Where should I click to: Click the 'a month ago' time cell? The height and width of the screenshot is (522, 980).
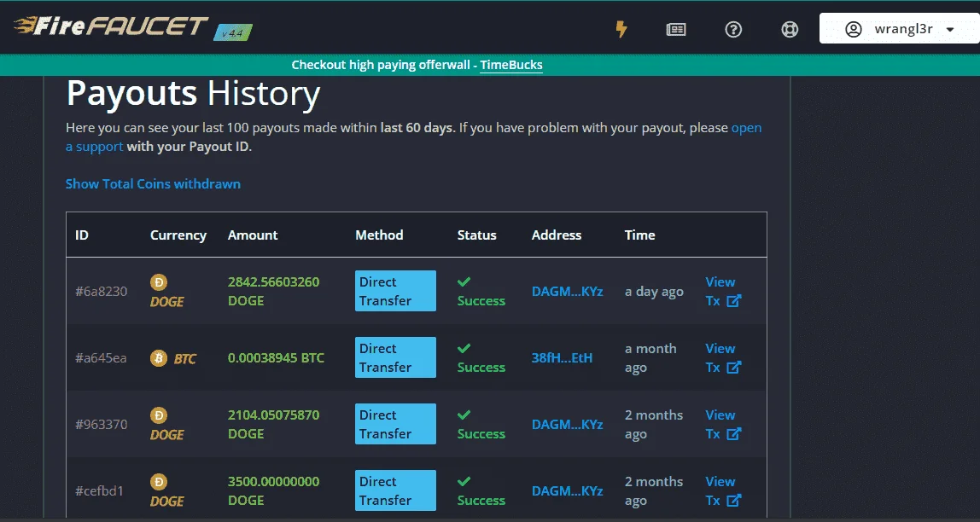(x=650, y=357)
